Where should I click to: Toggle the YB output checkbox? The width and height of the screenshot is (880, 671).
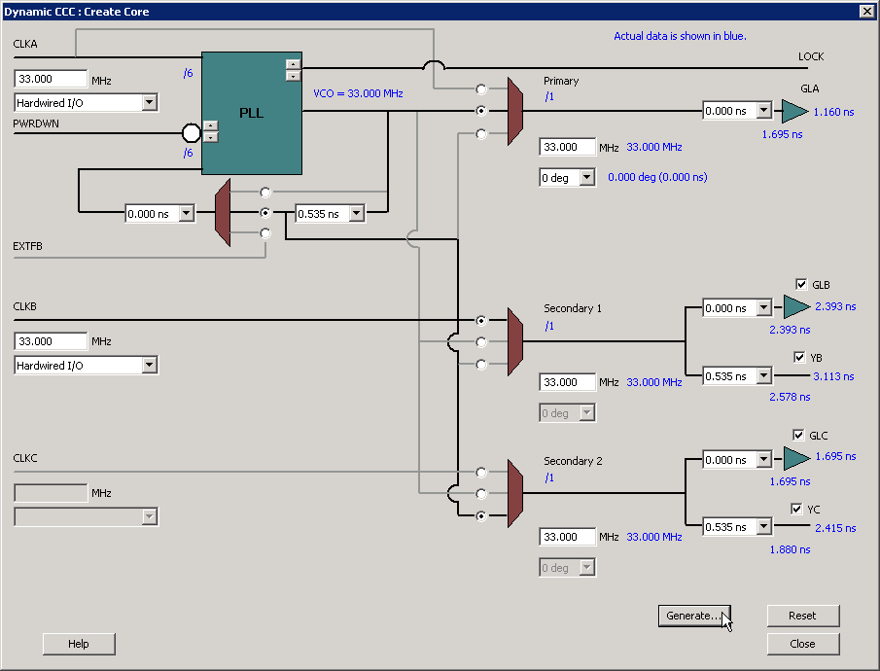[799, 357]
